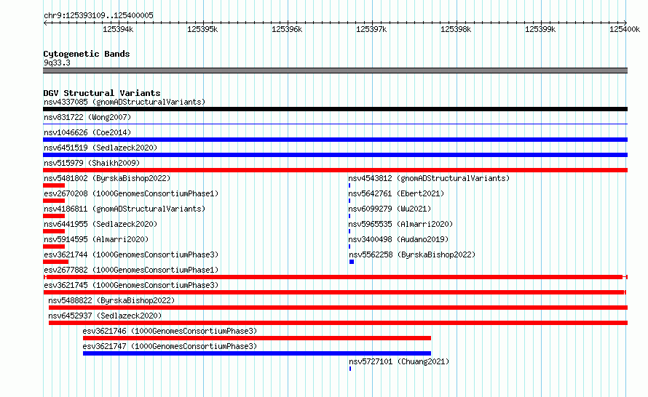Click the 125394k ruler tick label
This screenshot has width=648, height=397.
pyautogui.click(x=118, y=29)
